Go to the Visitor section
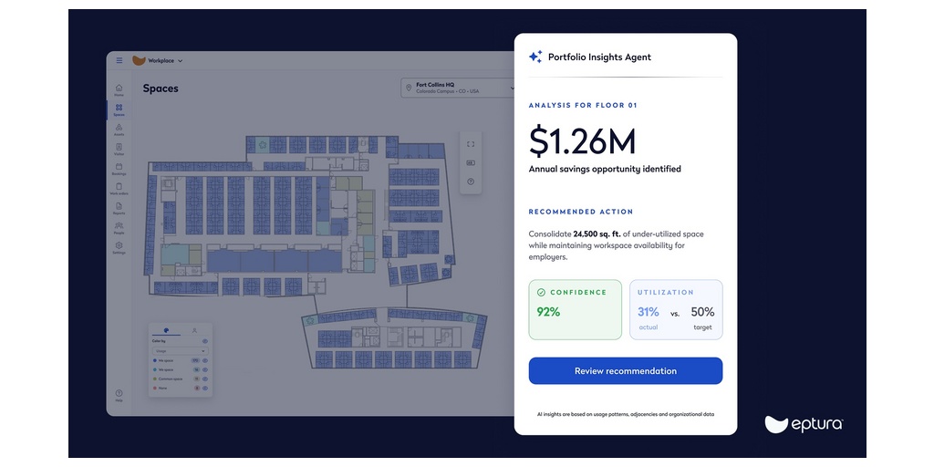This screenshot has width=934, height=467. pyautogui.click(x=119, y=150)
